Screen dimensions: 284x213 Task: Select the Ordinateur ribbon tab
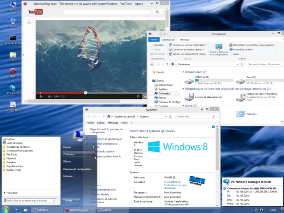(168, 40)
